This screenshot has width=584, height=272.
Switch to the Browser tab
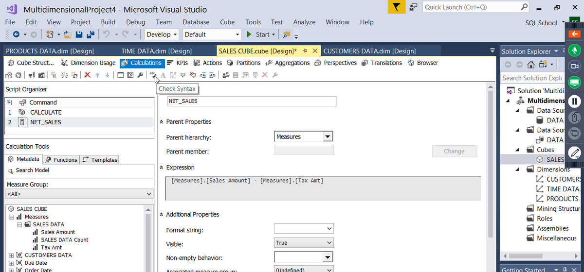(x=422, y=63)
